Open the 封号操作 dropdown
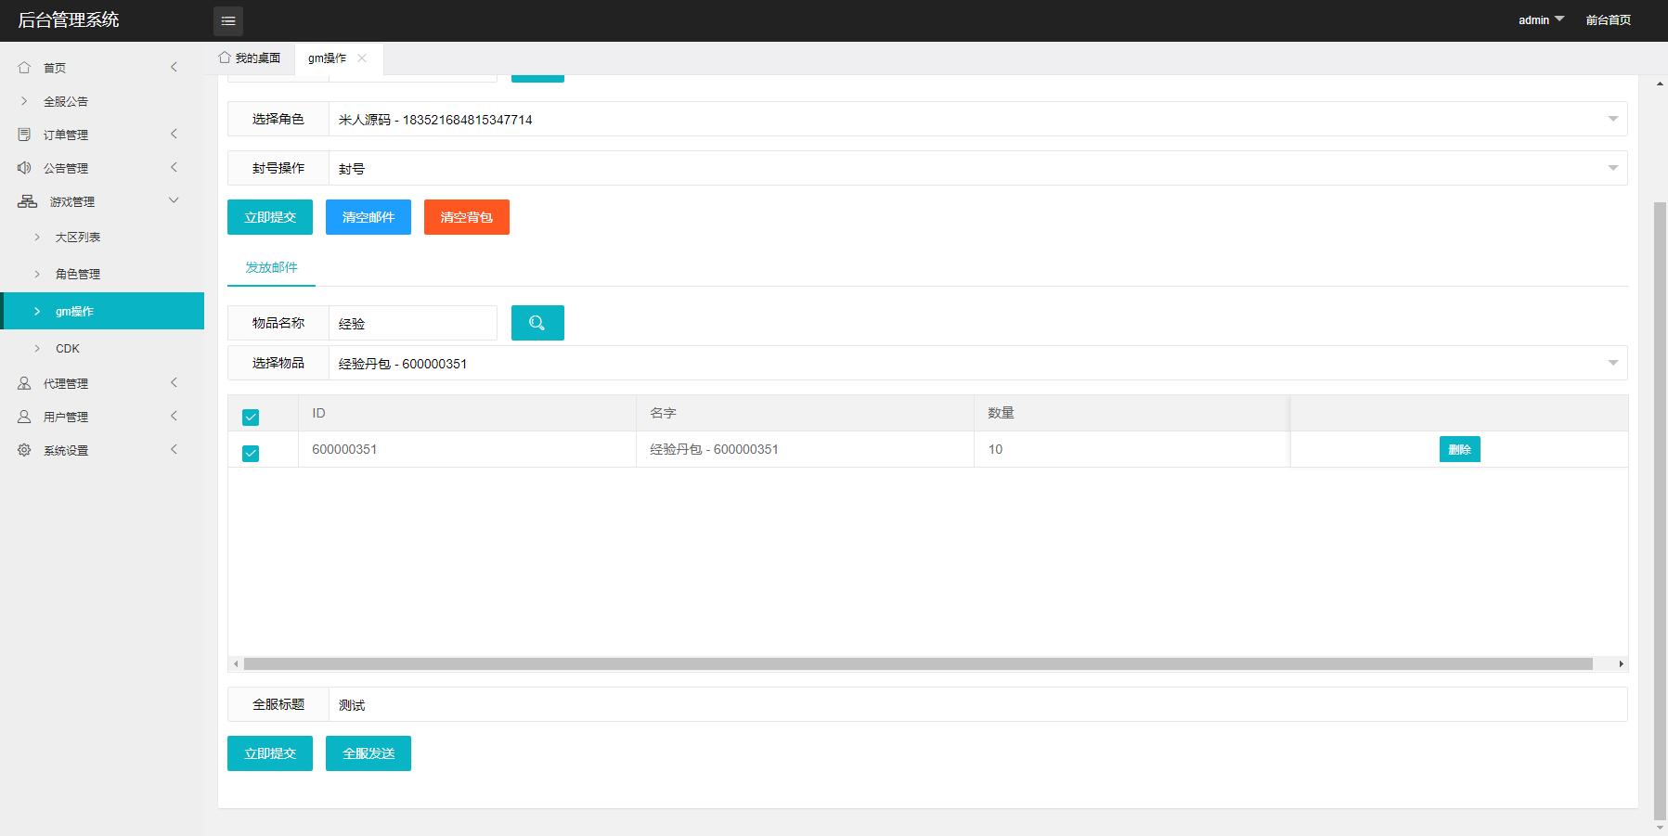 point(976,168)
